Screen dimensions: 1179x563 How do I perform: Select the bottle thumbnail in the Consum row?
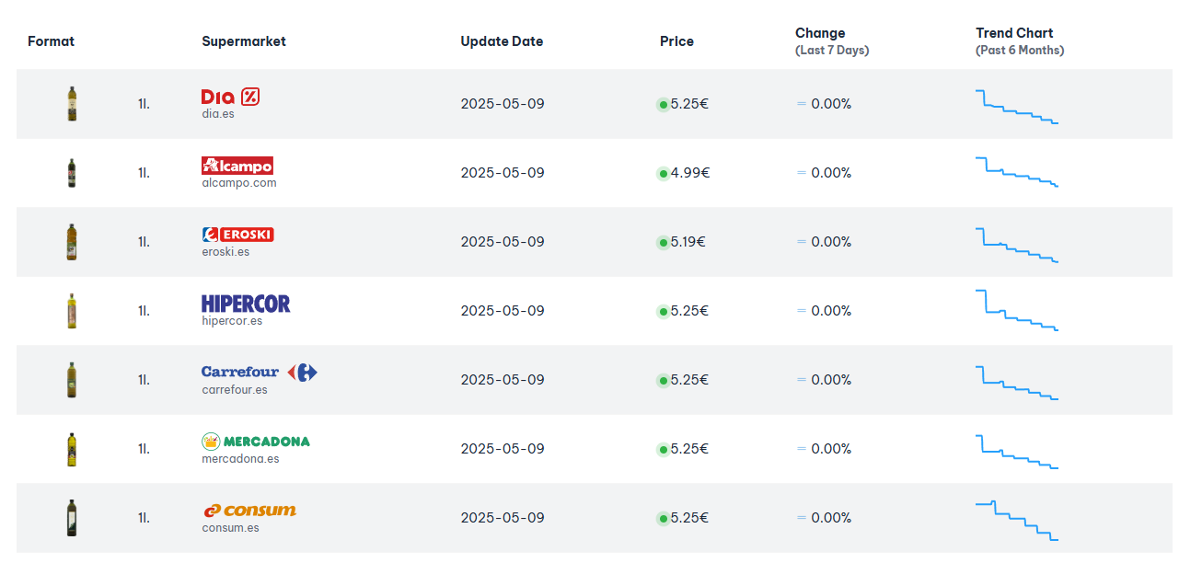click(72, 518)
